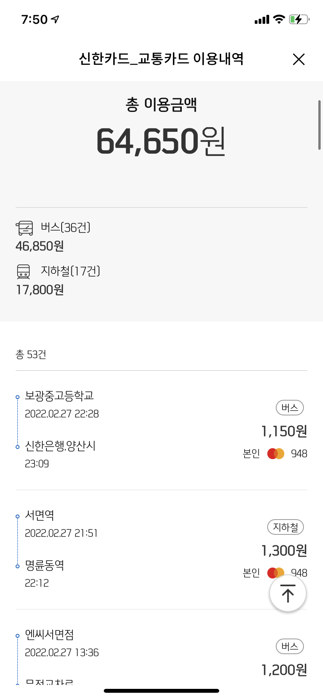Tap the Wi-Fi status icon
323x699 pixels.
point(279,19)
